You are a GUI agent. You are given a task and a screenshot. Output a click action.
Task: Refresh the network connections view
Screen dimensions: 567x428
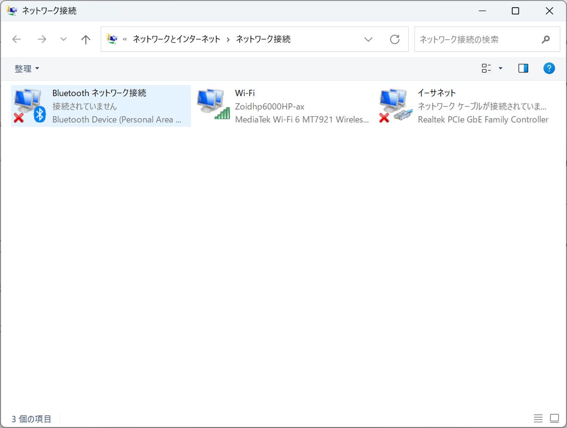pos(395,39)
